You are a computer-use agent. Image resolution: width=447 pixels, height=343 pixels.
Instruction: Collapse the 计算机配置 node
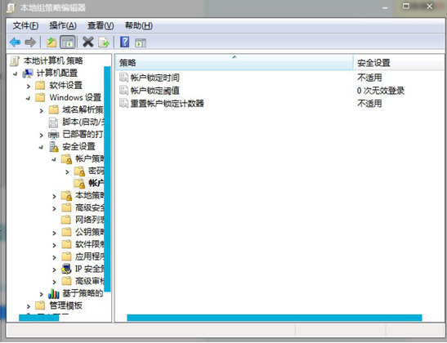point(15,74)
